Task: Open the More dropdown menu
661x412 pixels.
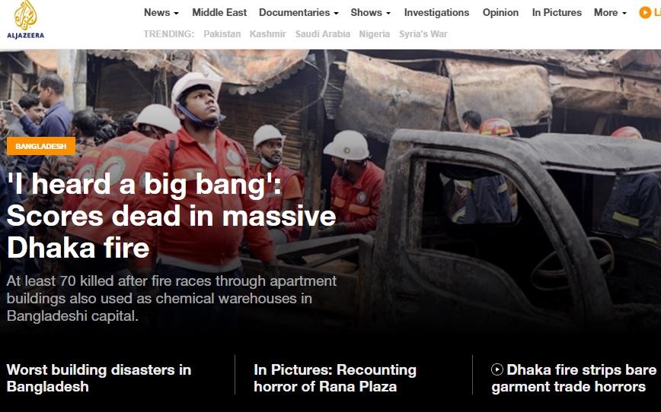Action: tap(610, 13)
